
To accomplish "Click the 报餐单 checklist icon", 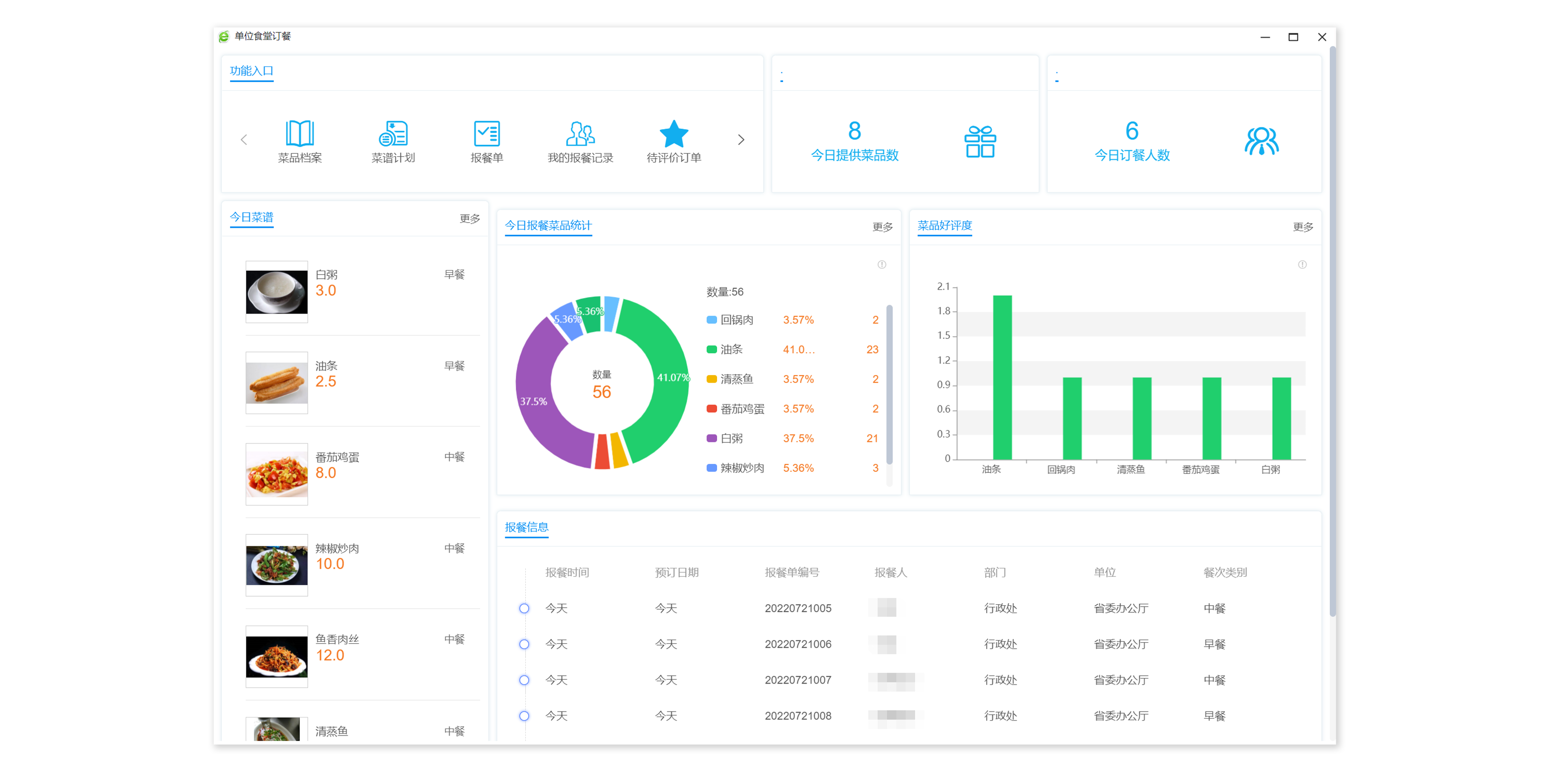I will tap(486, 133).
